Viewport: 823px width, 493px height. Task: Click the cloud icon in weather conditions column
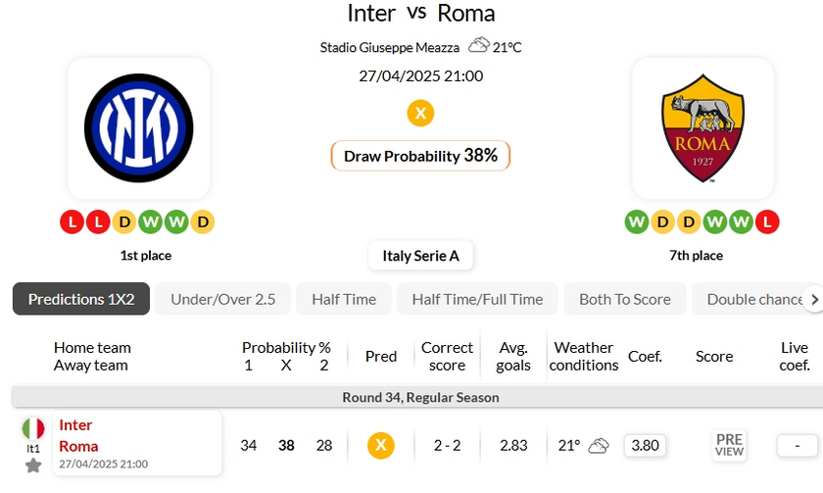point(599,445)
